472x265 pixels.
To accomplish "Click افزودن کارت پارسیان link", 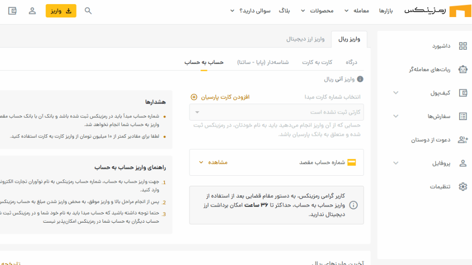I will 225,97.
